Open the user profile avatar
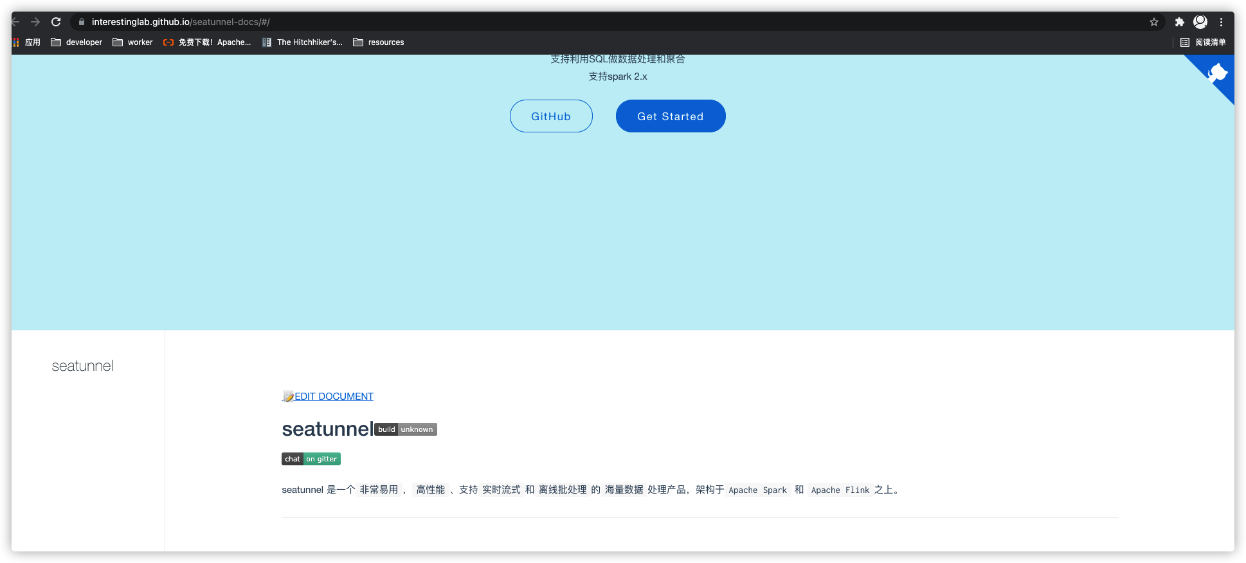1246x563 pixels. 1200,22
